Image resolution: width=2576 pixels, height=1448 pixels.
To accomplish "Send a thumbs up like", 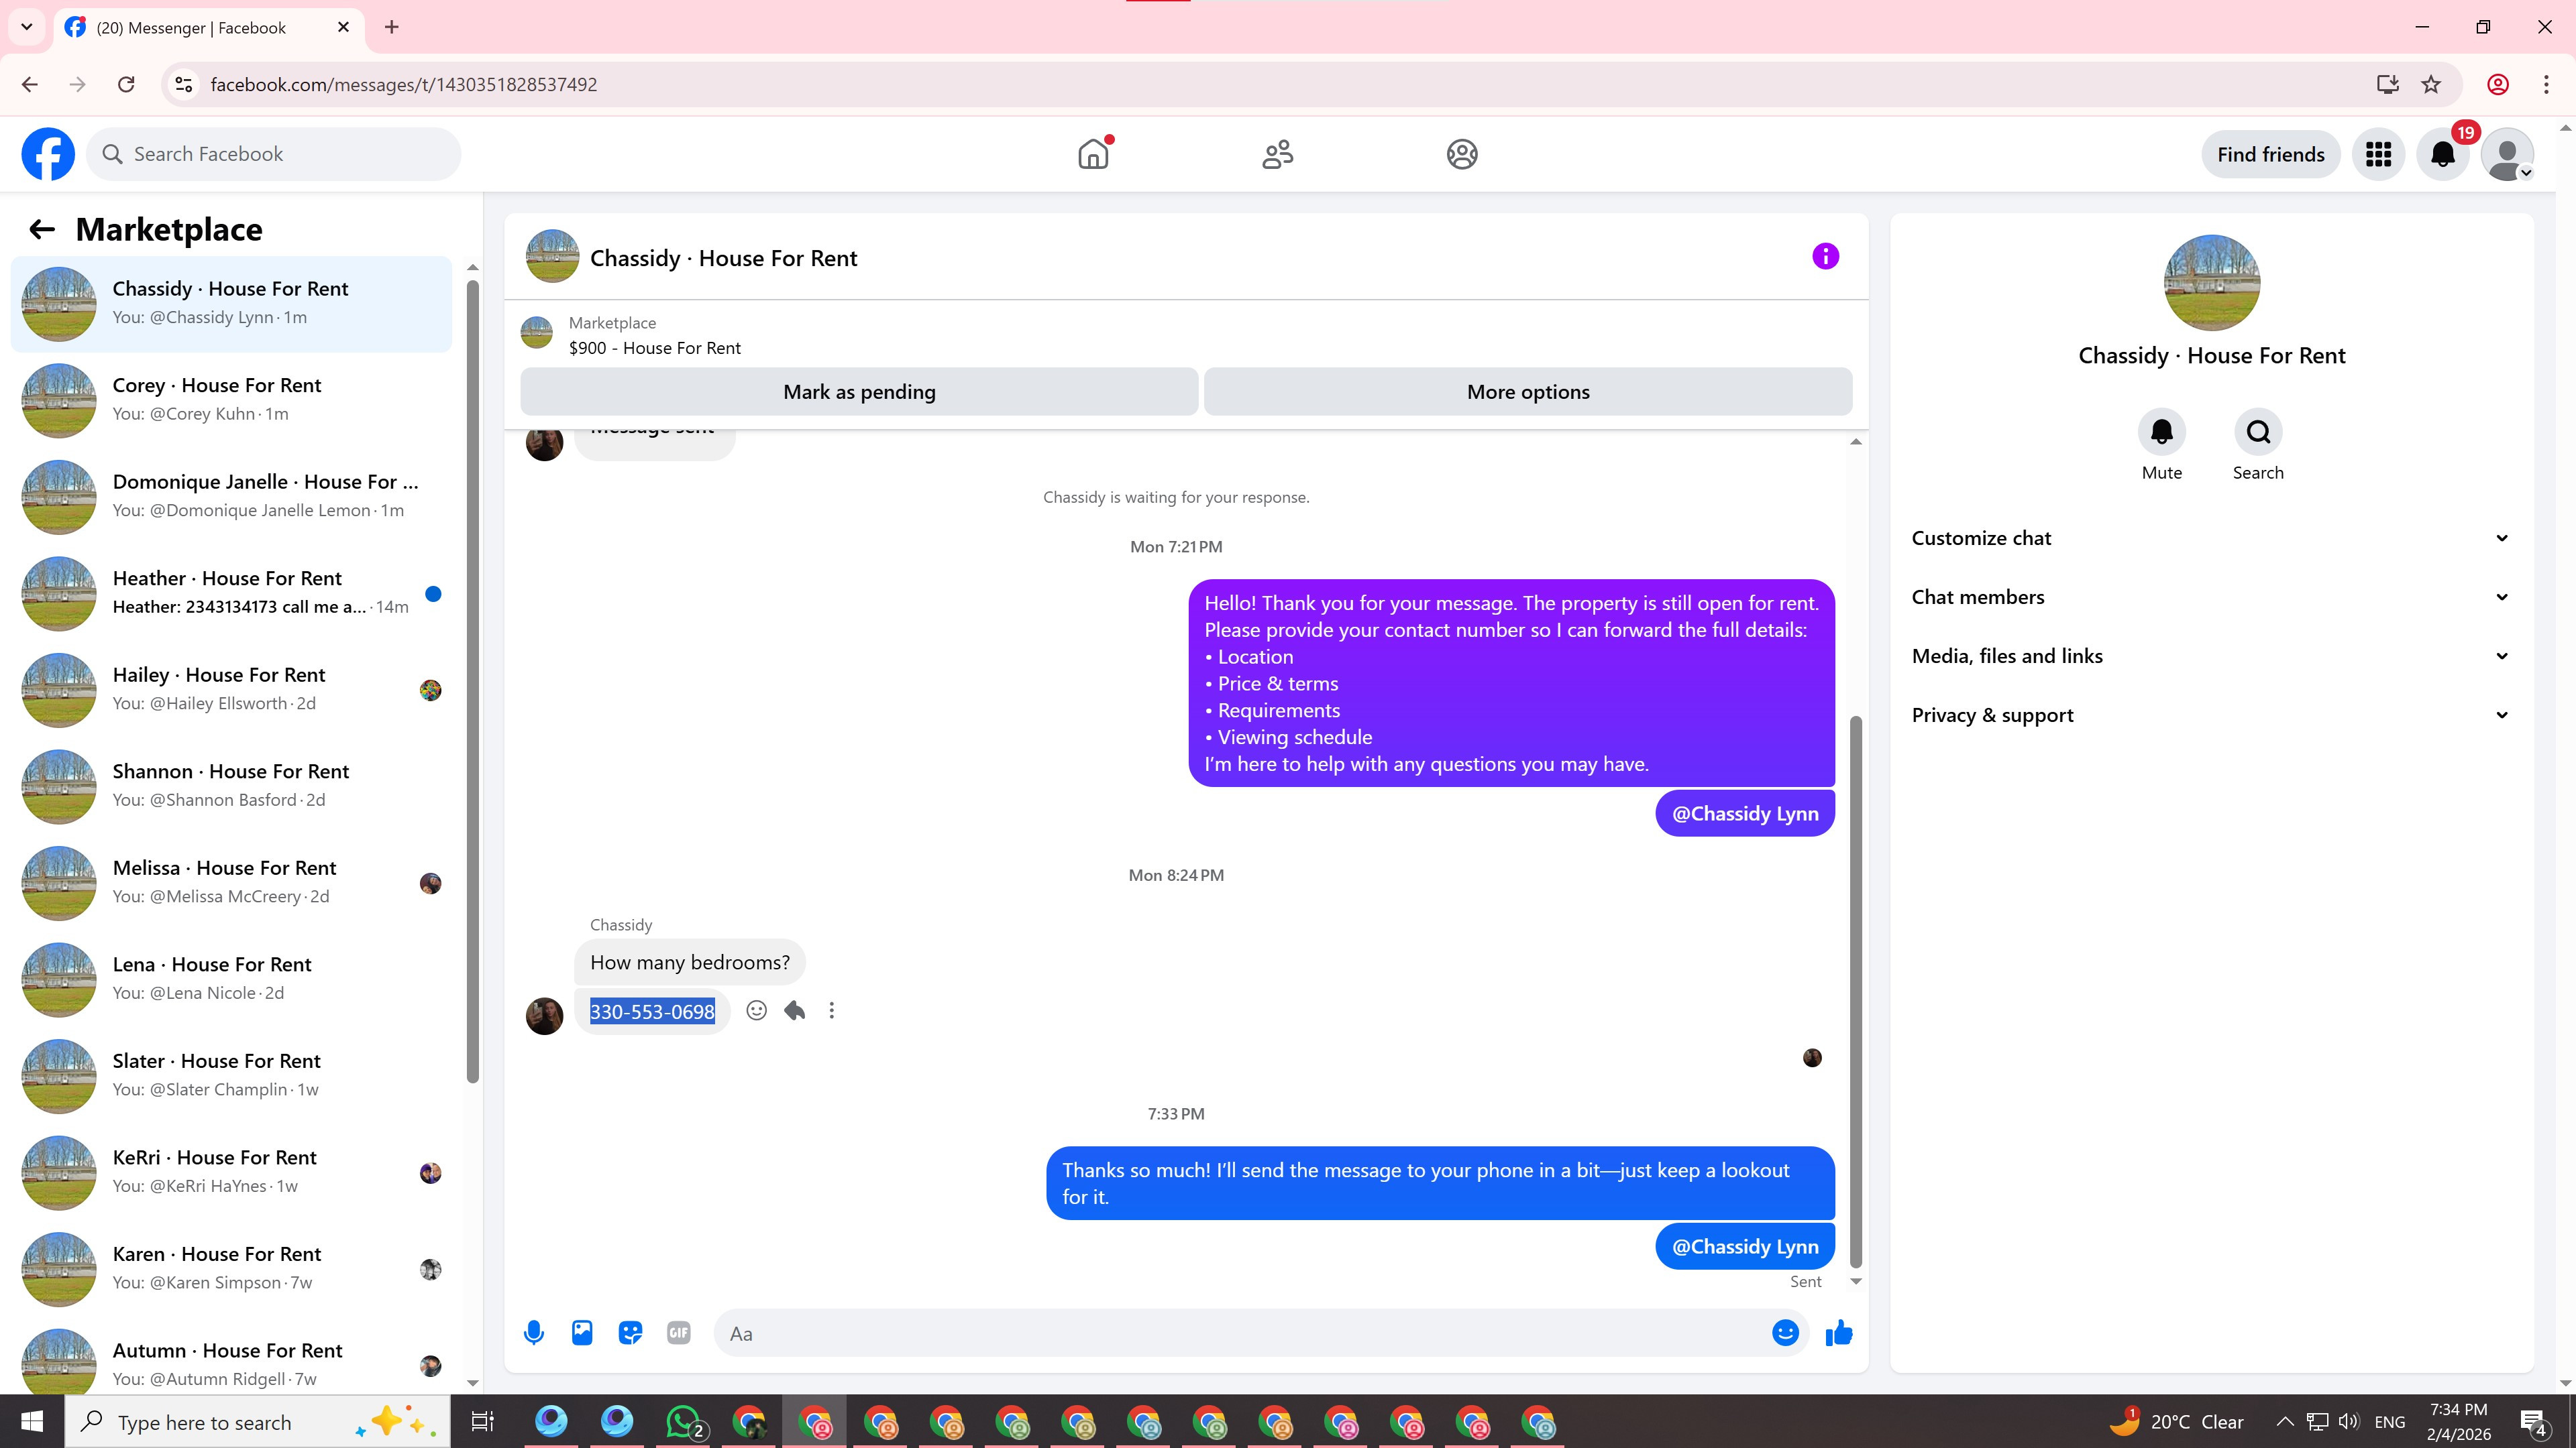I will [x=1839, y=1332].
